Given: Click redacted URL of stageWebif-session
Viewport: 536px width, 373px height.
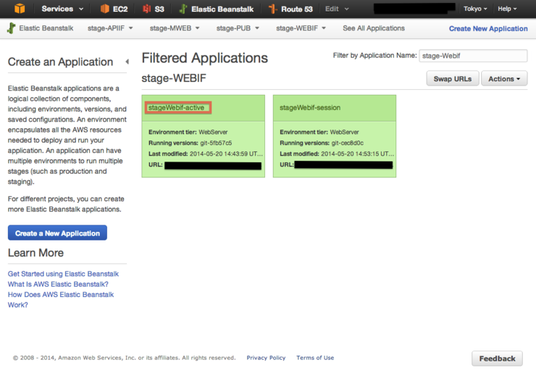Looking at the screenshot, I should click(x=343, y=165).
